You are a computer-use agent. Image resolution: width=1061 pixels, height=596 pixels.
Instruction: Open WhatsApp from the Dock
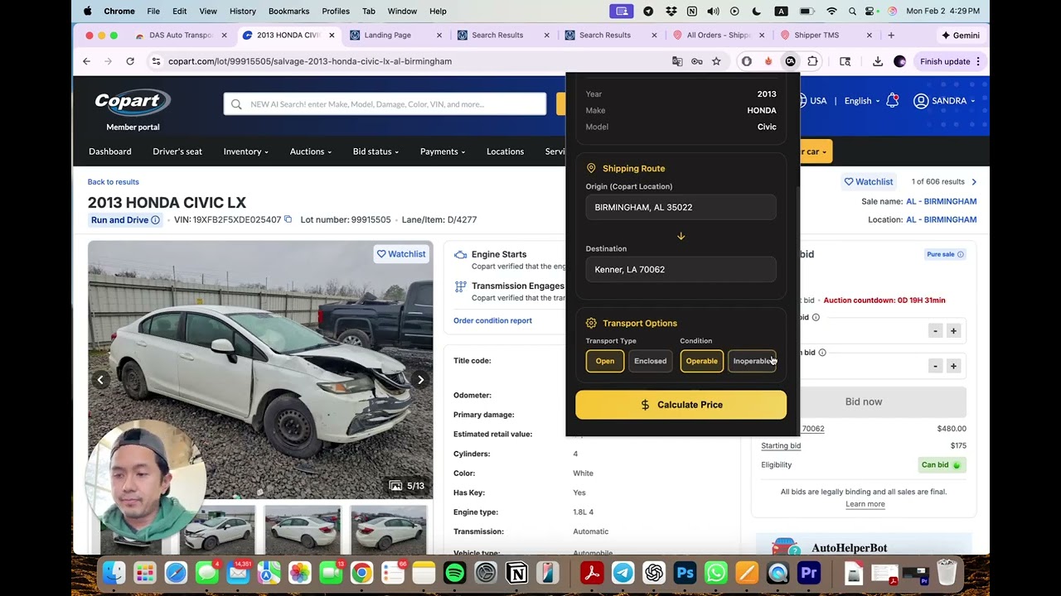(x=715, y=573)
